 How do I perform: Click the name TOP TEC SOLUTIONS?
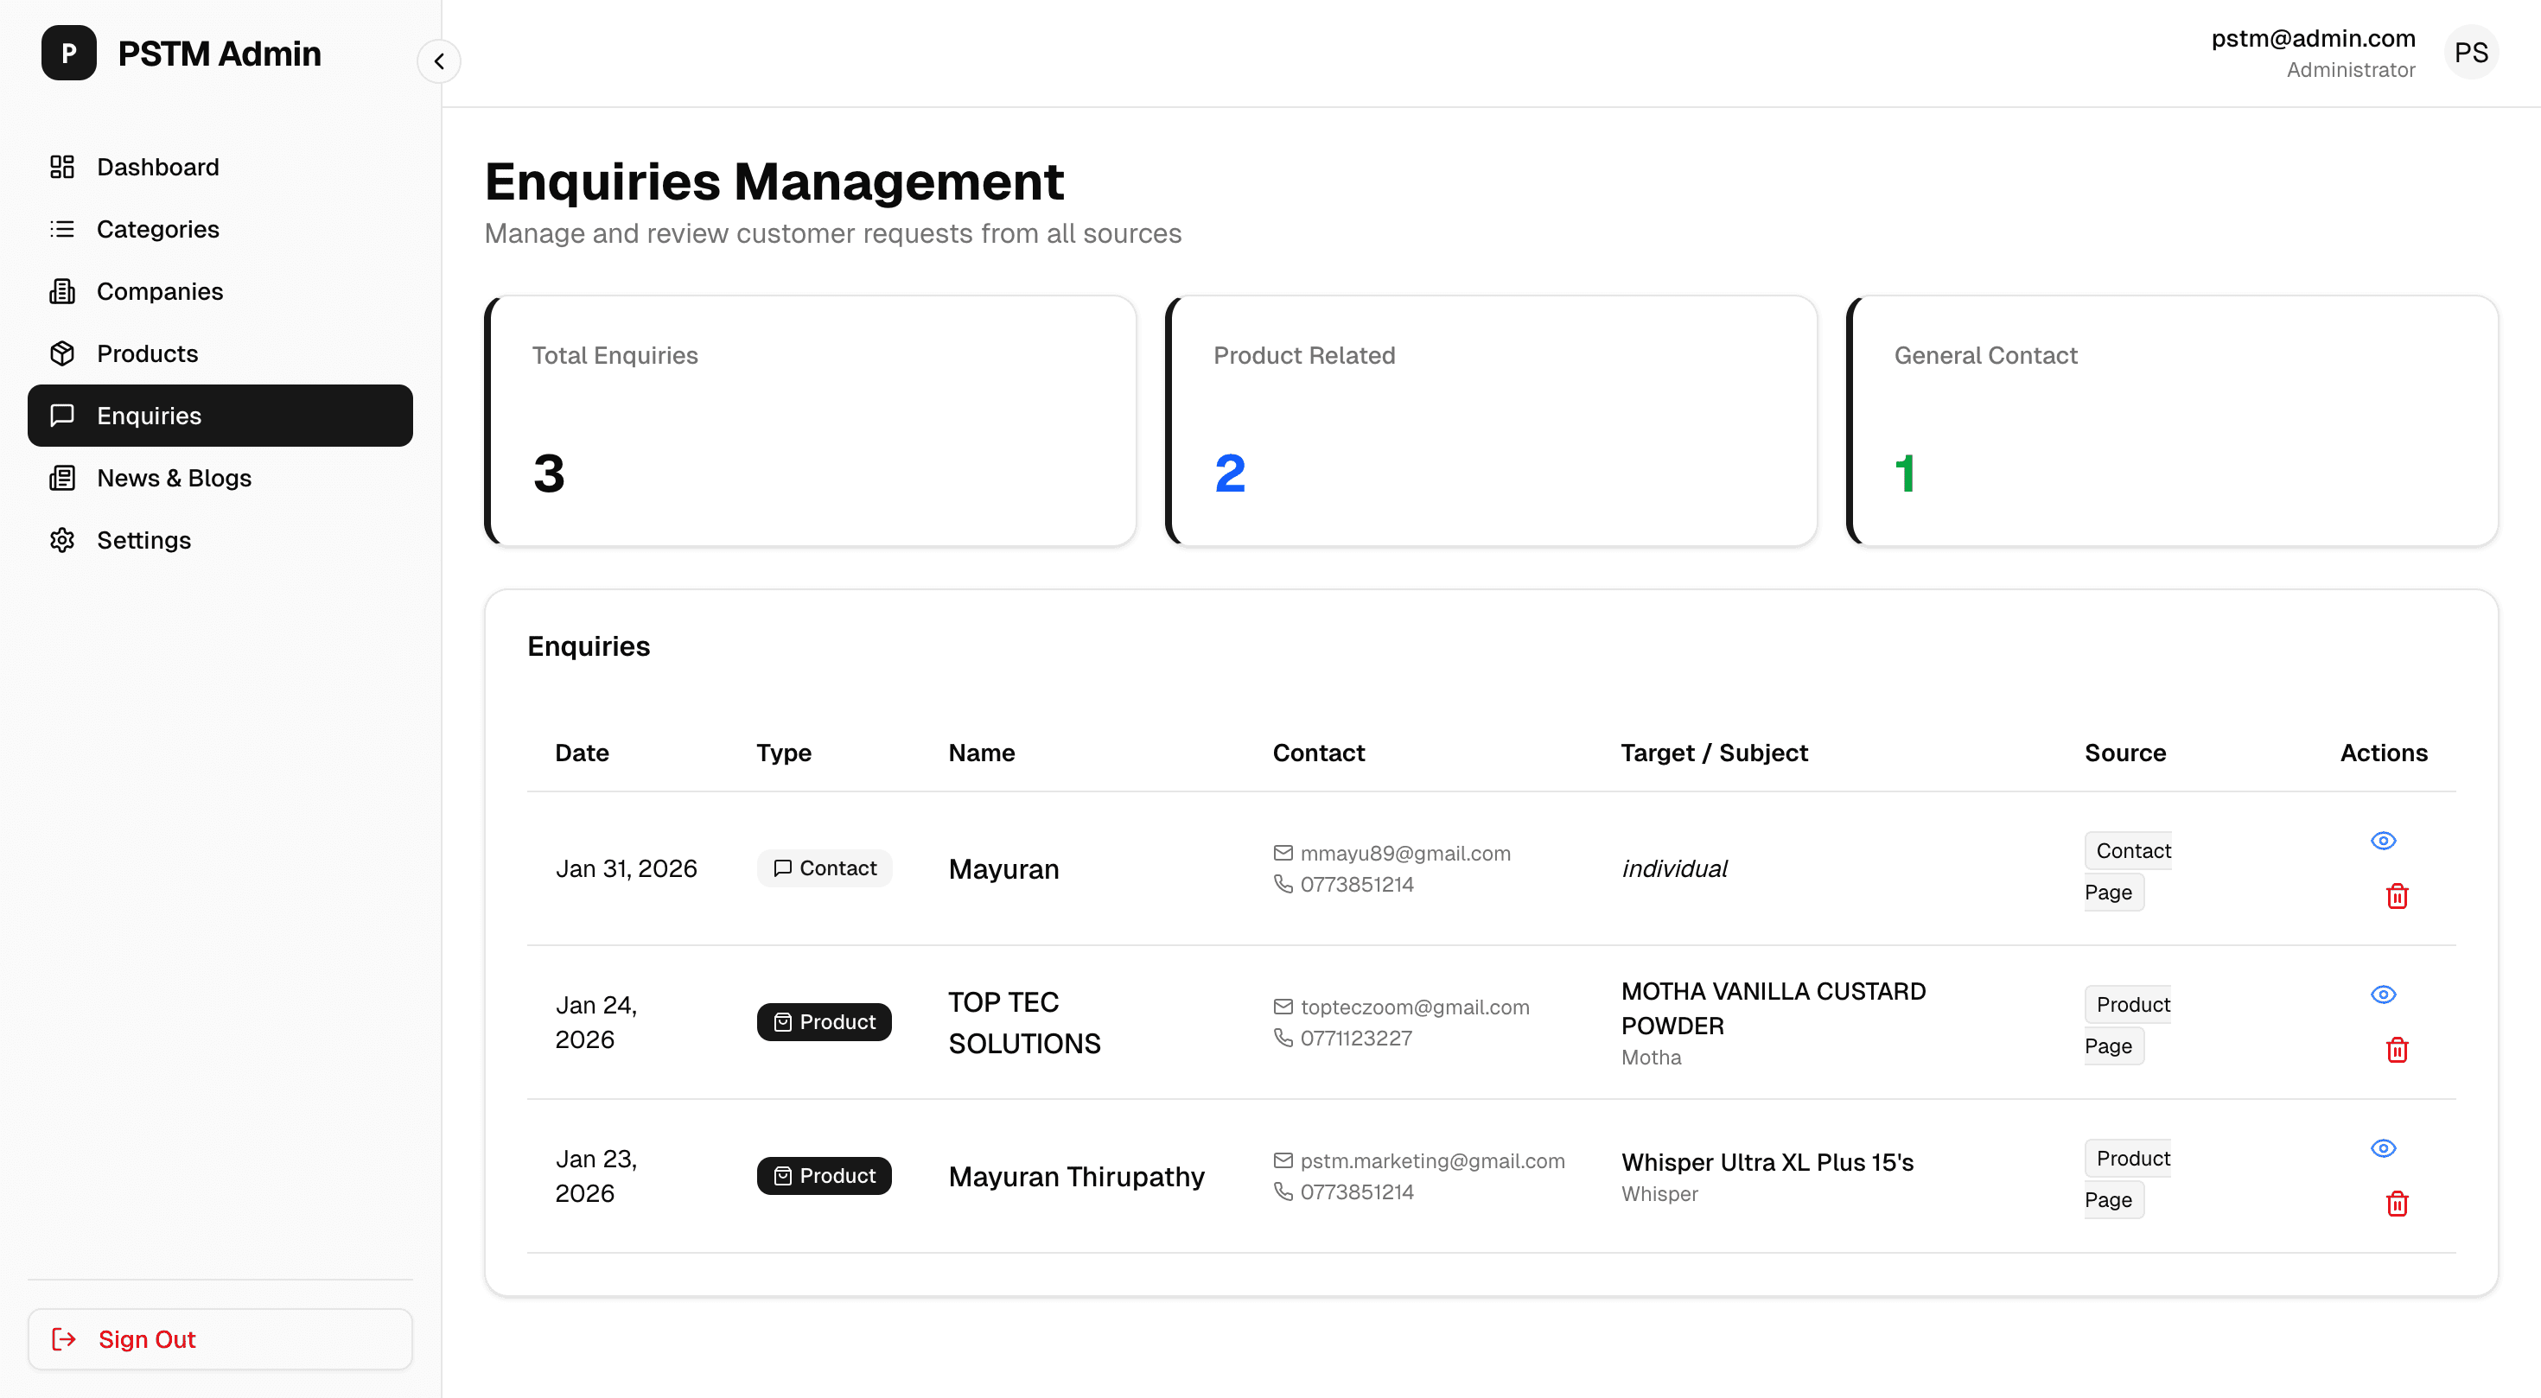(1024, 1022)
